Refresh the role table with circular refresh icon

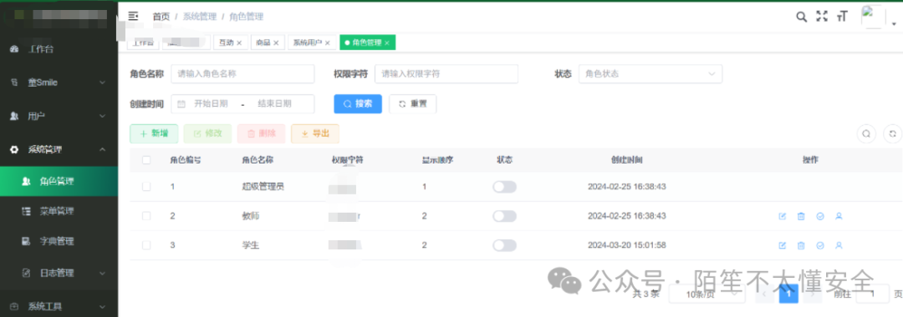point(892,133)
